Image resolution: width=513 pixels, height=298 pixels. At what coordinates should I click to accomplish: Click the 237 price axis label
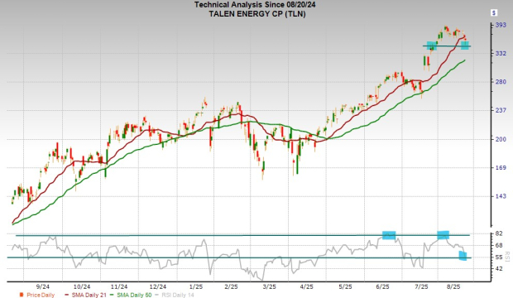pos(501,110)
